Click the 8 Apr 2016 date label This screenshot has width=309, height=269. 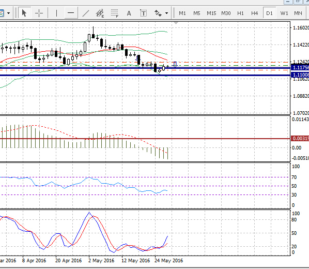click(x=34, y=261)
